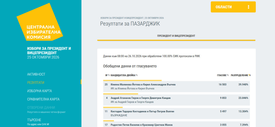The width and height of the screenshot is (275, 127).
Task: Click ИК за Илияна Йотова и Кирил Вълчев
Action: click(x=132, y=89)
